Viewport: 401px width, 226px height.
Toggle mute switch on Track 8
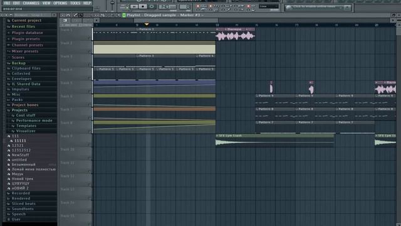89,131
